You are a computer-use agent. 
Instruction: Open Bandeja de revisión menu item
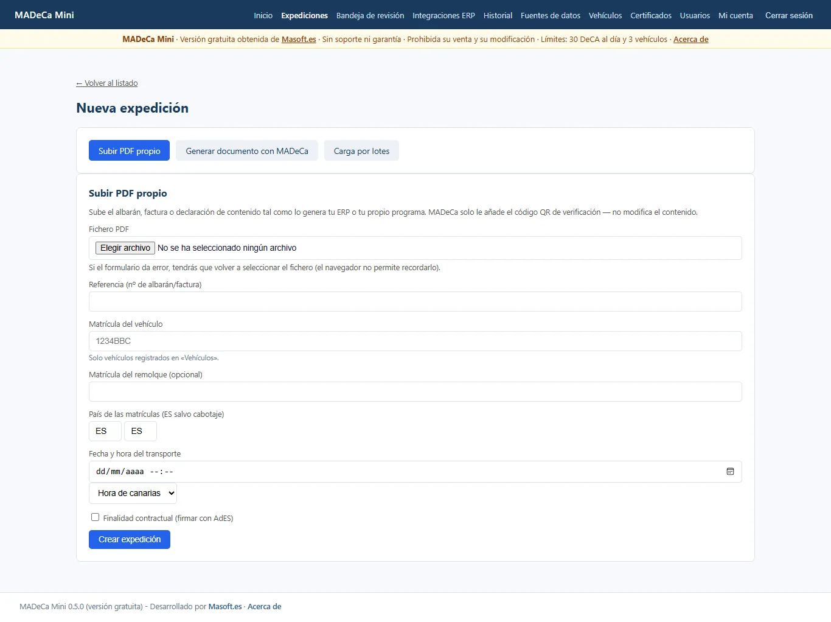click(370, 15)
